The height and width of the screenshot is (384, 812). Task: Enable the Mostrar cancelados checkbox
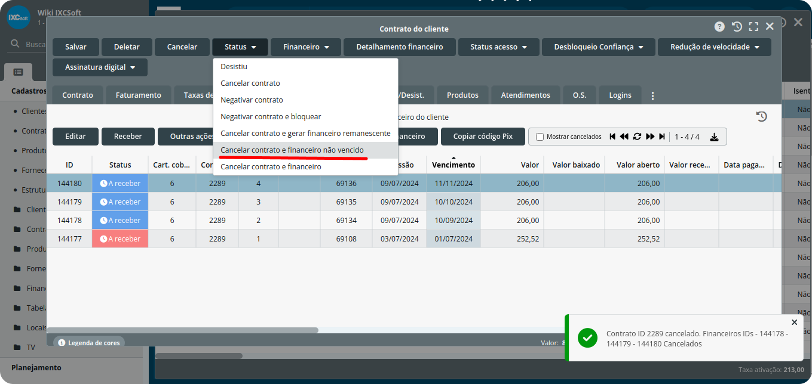tap(540, 137)
